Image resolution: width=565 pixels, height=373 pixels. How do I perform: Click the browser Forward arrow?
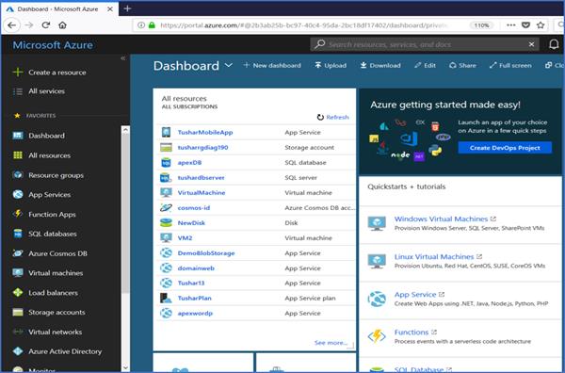(x=29, y=25)
